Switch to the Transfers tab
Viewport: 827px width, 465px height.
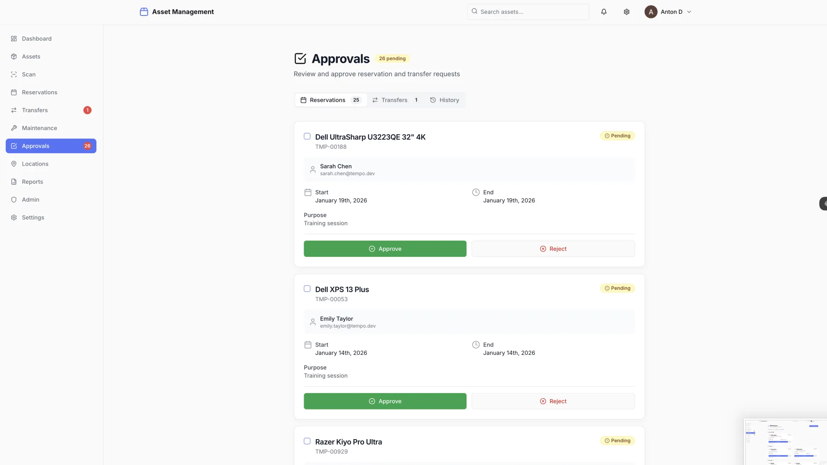tap(394, 100)
